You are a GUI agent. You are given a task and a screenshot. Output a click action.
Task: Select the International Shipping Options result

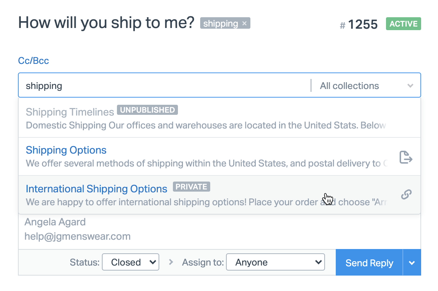click(x=96, y=189)
